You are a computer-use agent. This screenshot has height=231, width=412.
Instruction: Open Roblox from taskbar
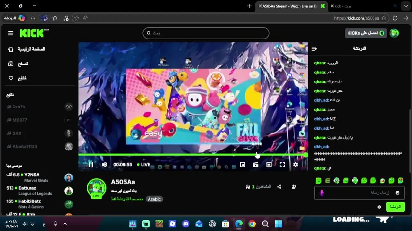pyautogui.click(x=172, y=224)
